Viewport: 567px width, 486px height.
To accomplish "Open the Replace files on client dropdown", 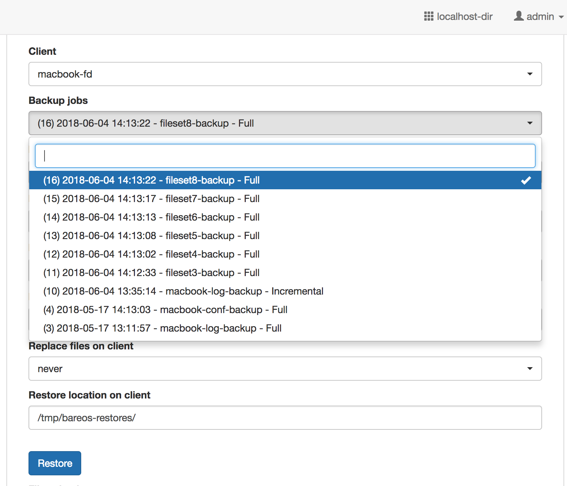I will coord(285,369).
